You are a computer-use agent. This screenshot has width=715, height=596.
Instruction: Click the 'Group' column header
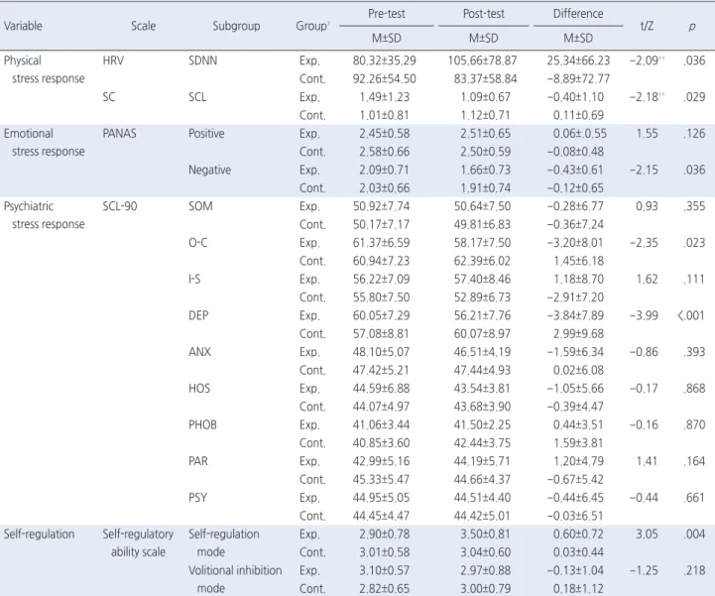tap(312, 26)
